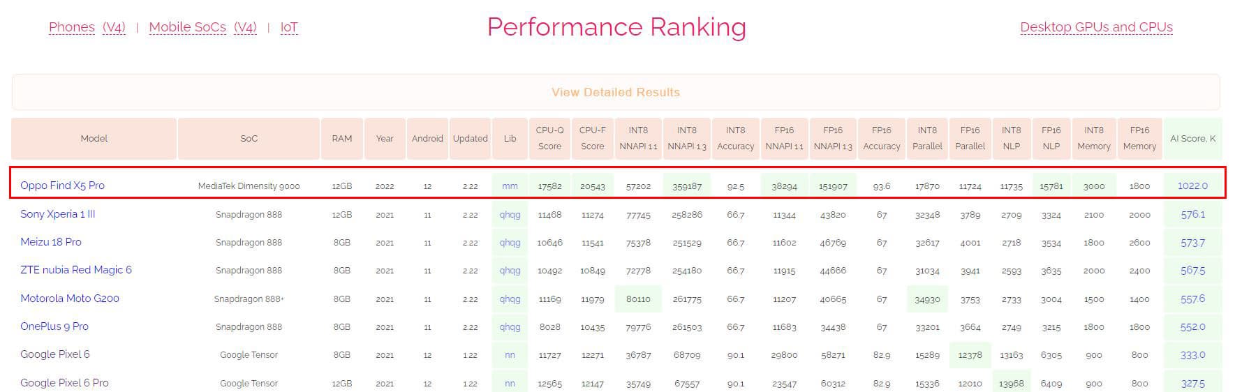Image resolution: width=1235 pixels, height=392 pixels.
Task: Click the 12378 FP16 Parallel value
Action: 970,355
